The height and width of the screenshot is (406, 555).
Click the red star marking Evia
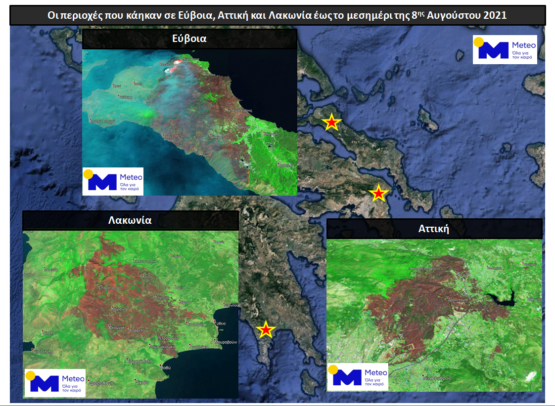(331, 122)
